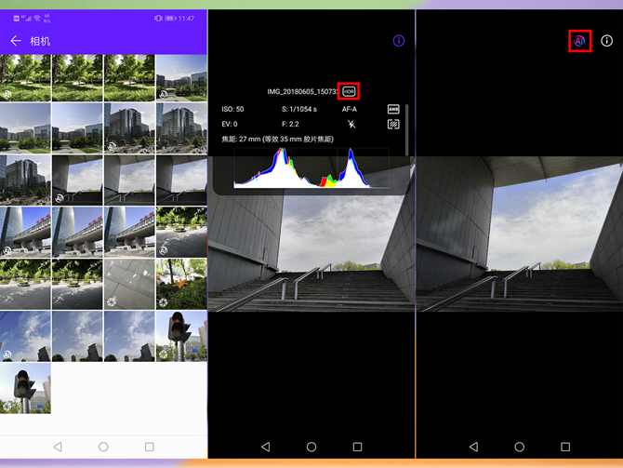Tap the HDR badge beside the image filename

[349, 91]
